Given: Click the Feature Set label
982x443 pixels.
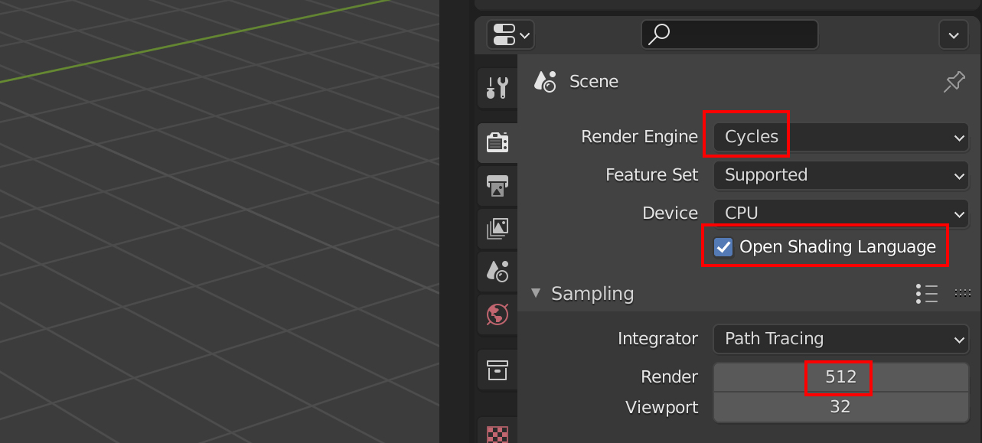Looking at the screenshot, I should coord(652,175).
